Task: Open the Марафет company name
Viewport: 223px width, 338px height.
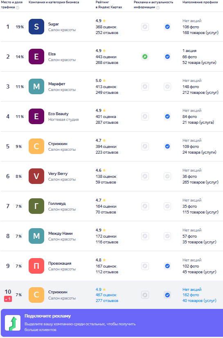Action: pos(56,84)
